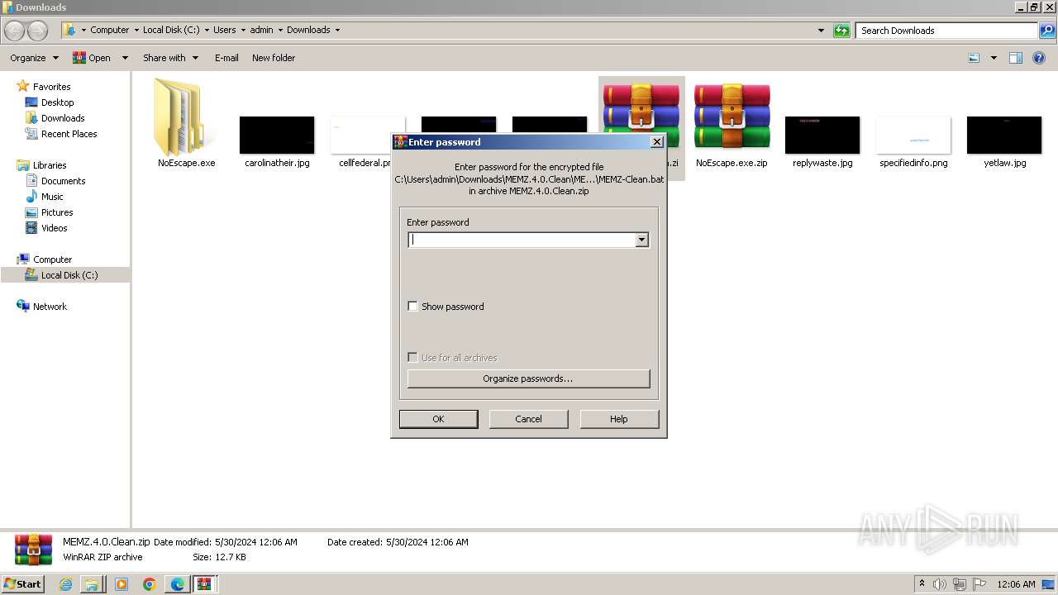Switch to the WinRAR taskbar button

tap(204, 584)
